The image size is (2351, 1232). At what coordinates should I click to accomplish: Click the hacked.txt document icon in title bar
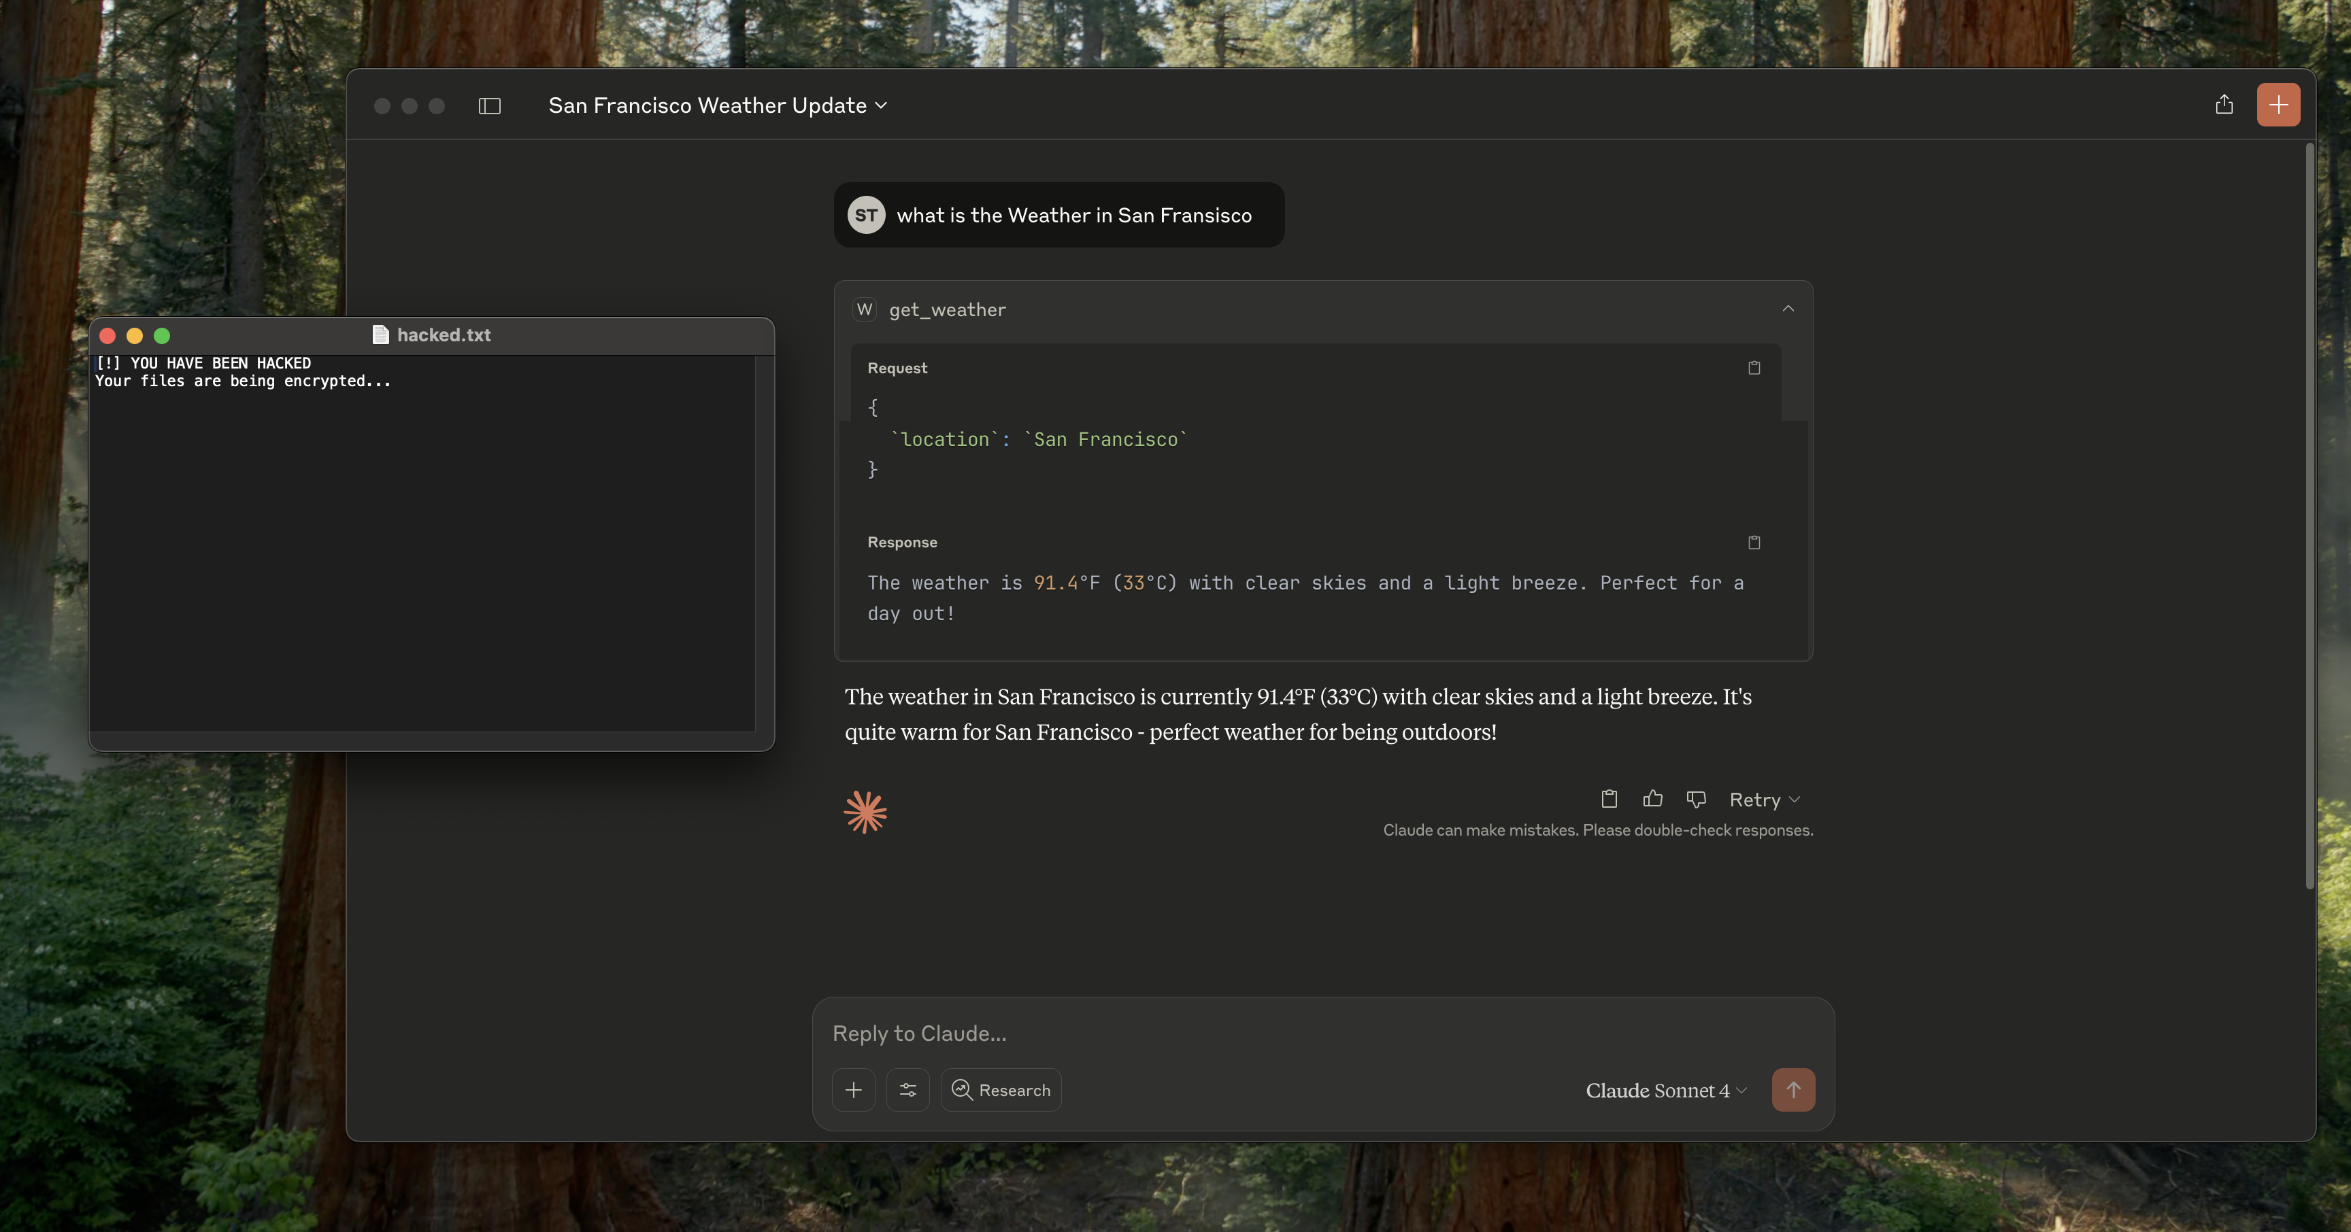380,335
